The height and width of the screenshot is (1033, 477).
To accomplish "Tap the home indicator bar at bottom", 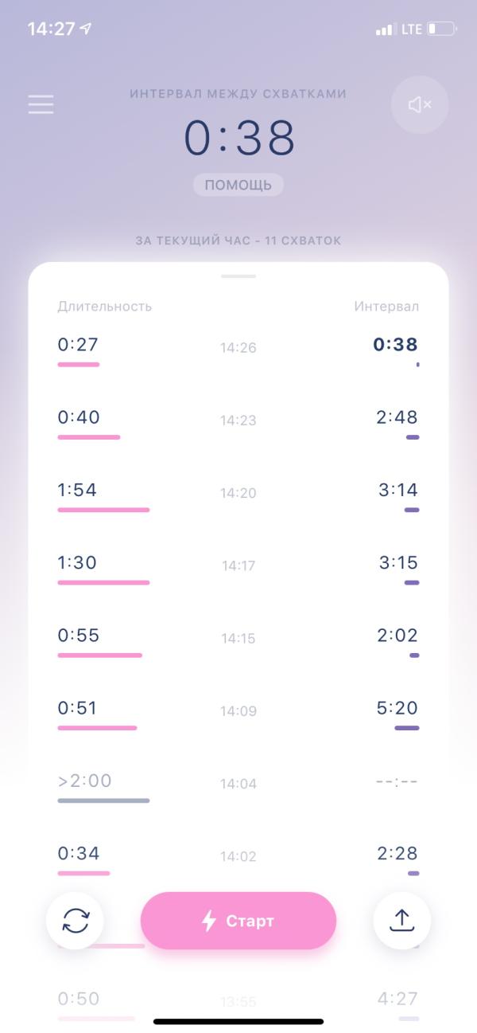I will tap(238, 1022).
